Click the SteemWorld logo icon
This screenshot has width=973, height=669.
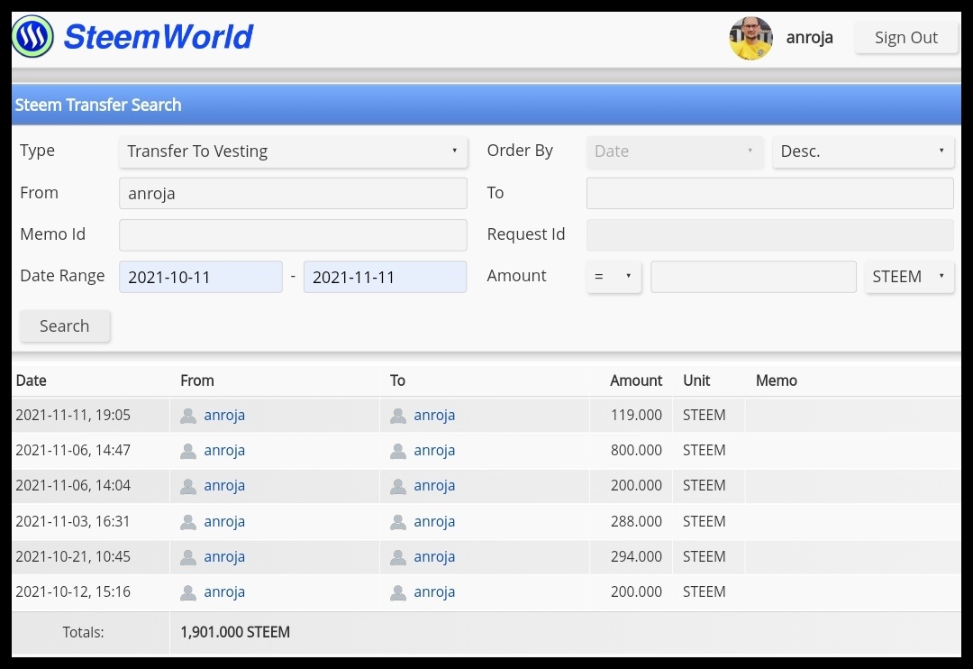tap(33, 37)
